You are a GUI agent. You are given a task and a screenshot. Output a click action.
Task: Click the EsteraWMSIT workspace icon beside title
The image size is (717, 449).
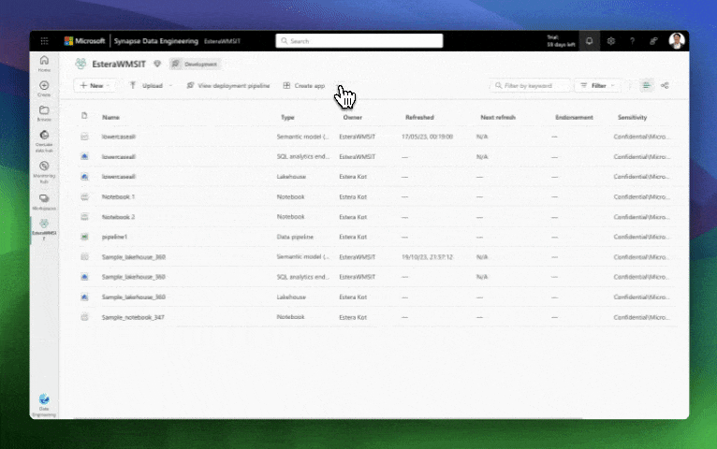[x=80, y=64]
